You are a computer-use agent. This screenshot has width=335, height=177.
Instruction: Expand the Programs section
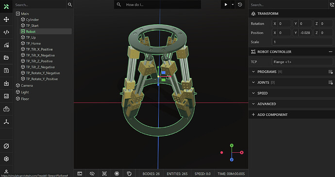point(253,72)
